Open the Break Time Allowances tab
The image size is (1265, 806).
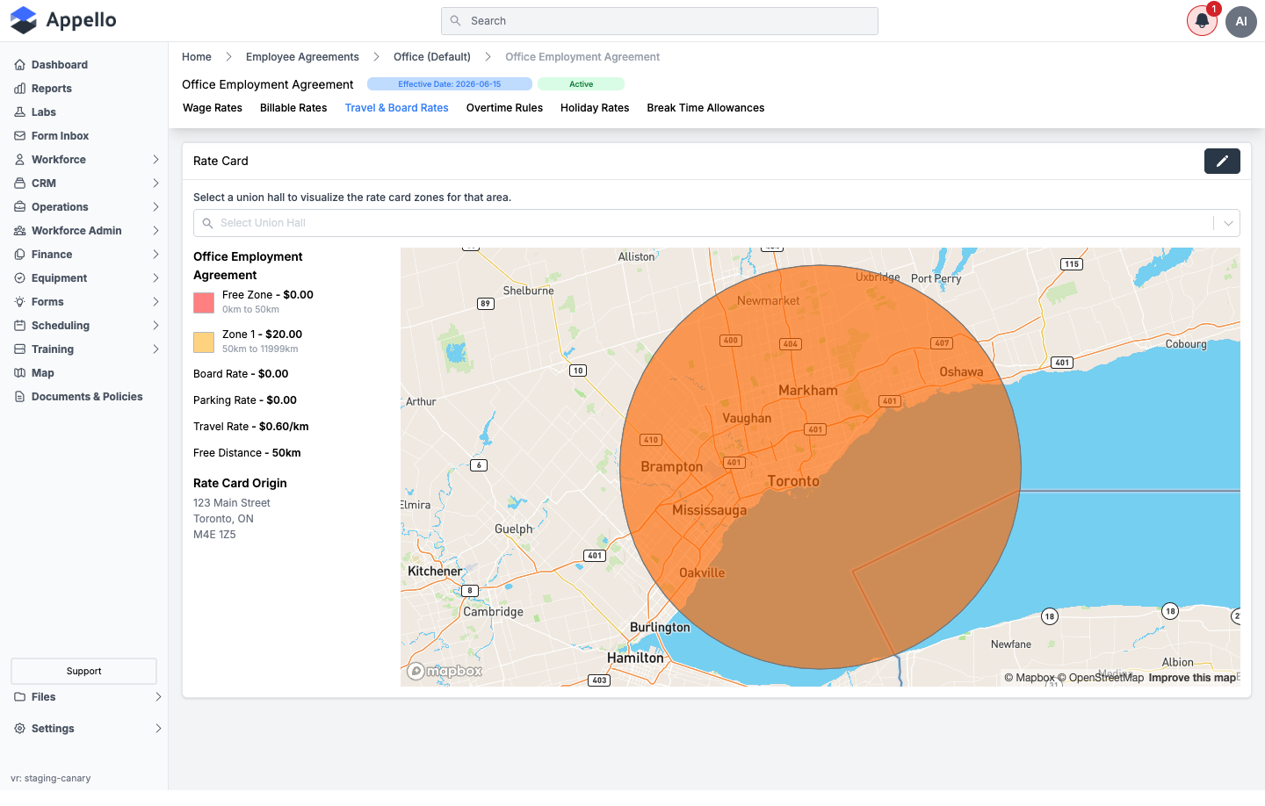[x=705, y=108]
